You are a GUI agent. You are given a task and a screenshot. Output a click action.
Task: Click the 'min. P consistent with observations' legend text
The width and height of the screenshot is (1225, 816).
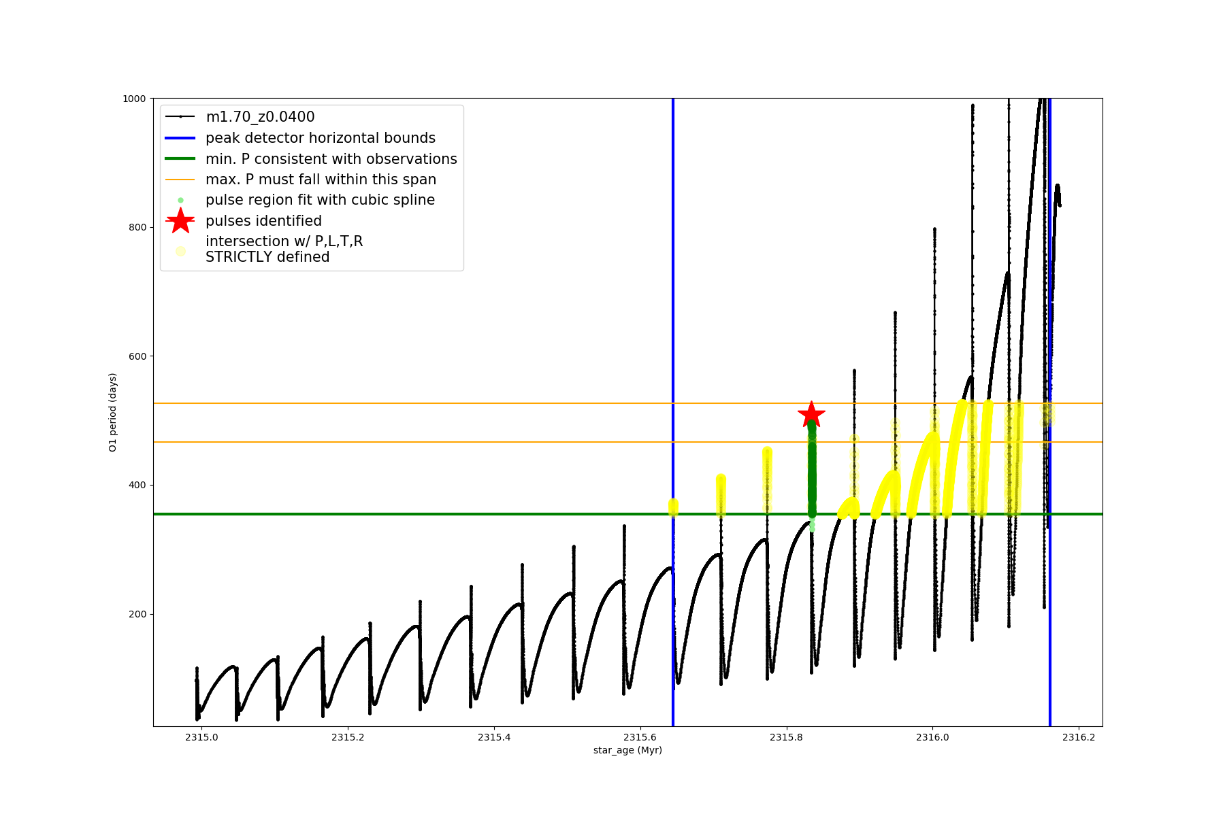(x=331, y=159)
